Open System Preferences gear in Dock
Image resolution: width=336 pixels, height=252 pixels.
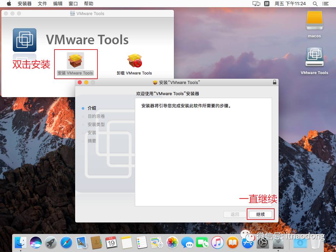tap(263, 243)
